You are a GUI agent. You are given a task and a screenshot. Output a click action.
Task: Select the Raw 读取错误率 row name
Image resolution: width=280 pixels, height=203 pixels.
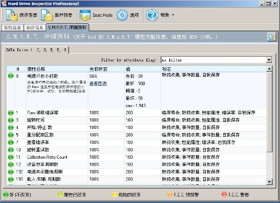pos(42,113)
